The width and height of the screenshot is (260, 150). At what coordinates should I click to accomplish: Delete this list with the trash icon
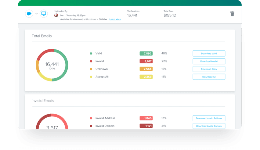tap(232, 14)
